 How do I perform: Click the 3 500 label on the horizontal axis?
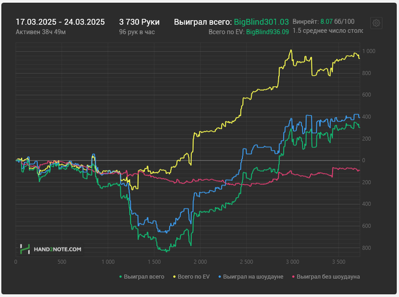point(339,262)
